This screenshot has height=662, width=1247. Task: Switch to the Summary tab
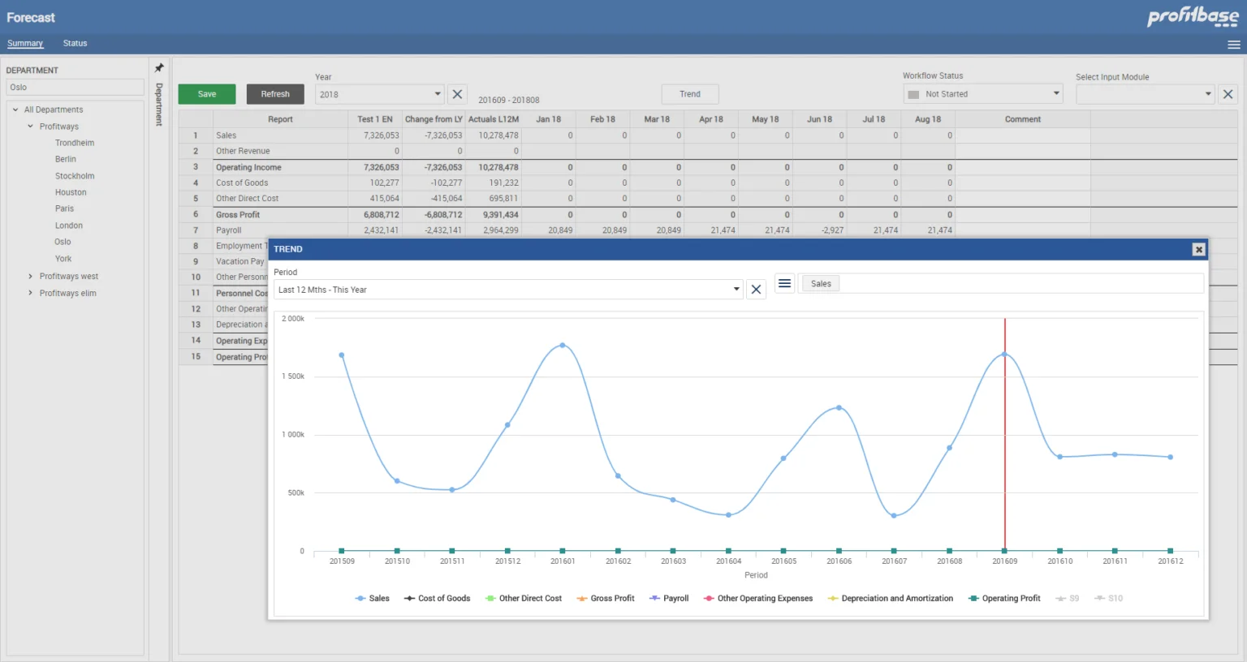25,43
